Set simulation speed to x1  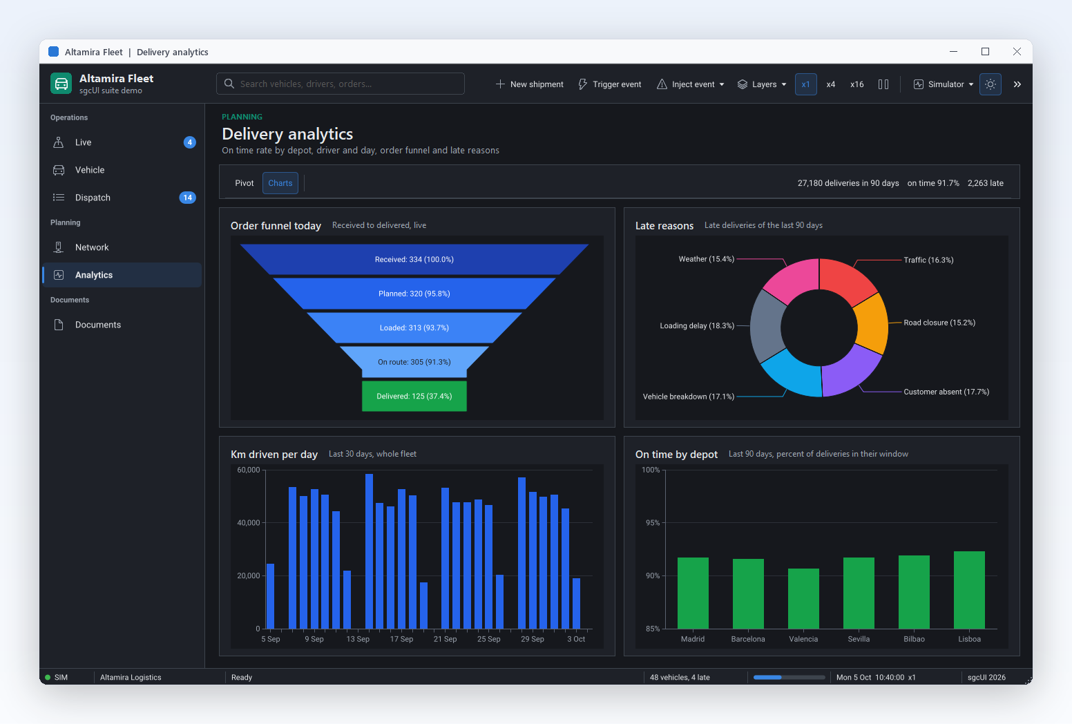[x=806, y=84]
